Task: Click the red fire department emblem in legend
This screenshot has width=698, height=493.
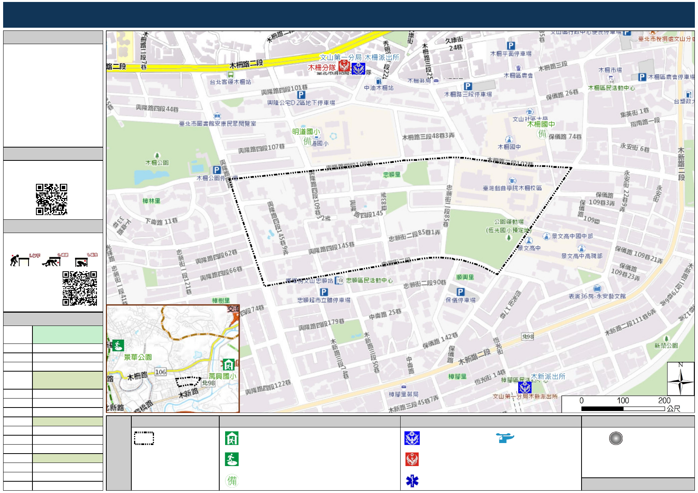Action: (x=412, y=459)
